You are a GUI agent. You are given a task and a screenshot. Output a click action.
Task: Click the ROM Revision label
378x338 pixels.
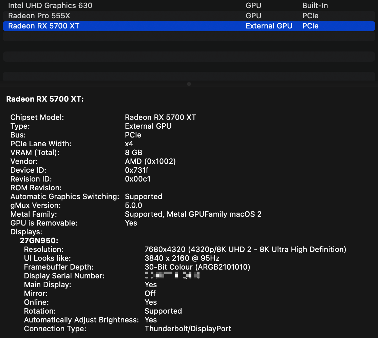[36, 188]
